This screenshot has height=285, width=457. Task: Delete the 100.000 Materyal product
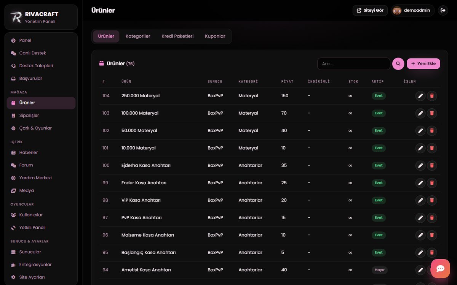pos(432,113)
